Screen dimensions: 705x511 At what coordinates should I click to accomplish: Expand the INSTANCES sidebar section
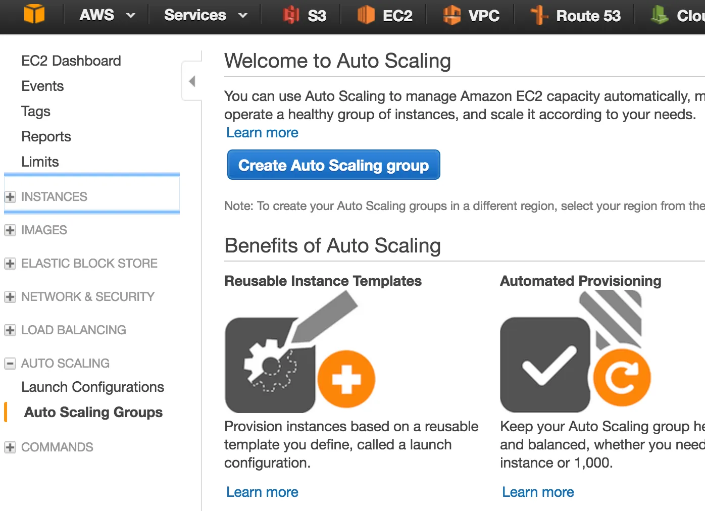click(10, 197)
